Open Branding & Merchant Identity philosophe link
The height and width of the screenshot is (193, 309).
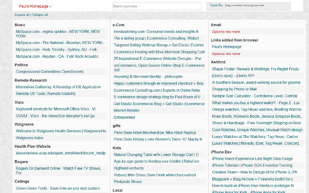click(148, 77)
